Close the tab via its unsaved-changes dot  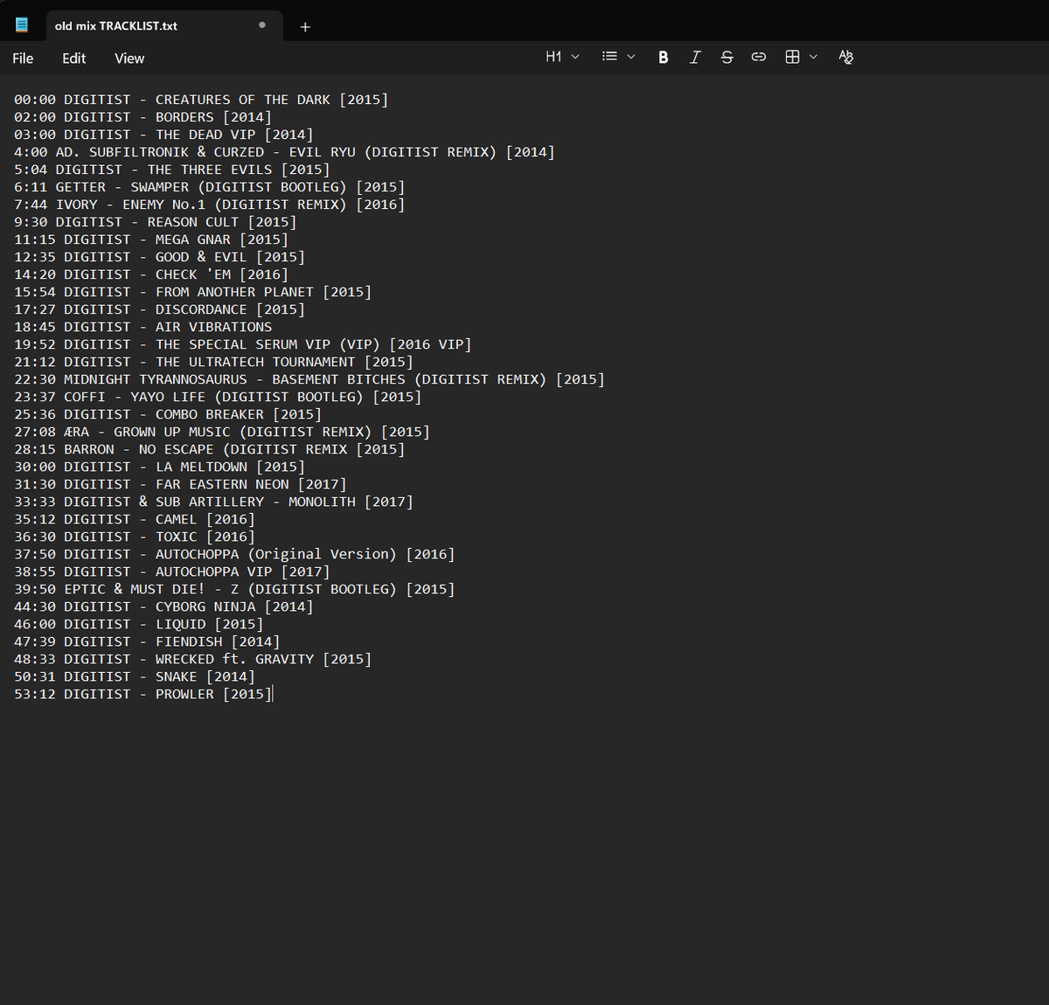(262, 25)
